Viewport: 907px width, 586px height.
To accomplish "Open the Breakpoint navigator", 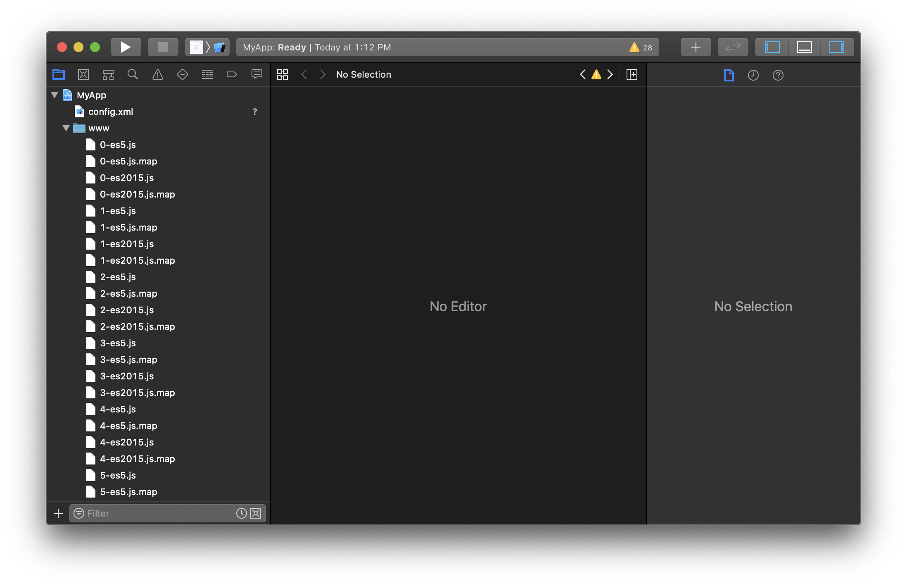I will pyautogui.click(x=232, y=75).
